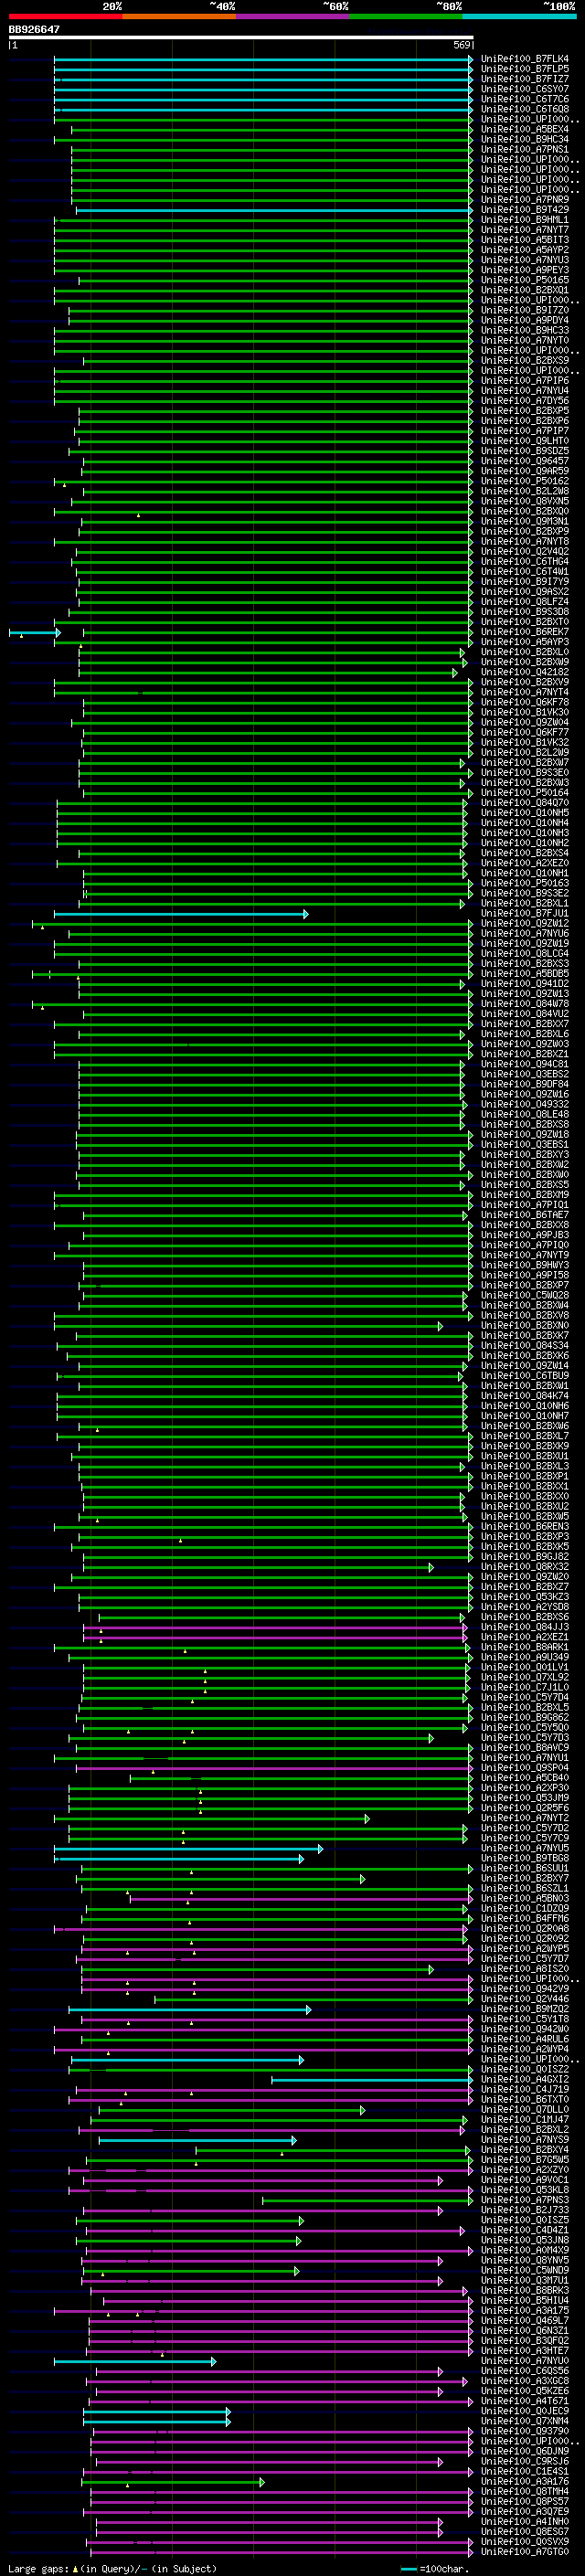585x2576 pixels.
Task: Choose entry UniRef100_B5HIU4
Action: pos(525,2302)
